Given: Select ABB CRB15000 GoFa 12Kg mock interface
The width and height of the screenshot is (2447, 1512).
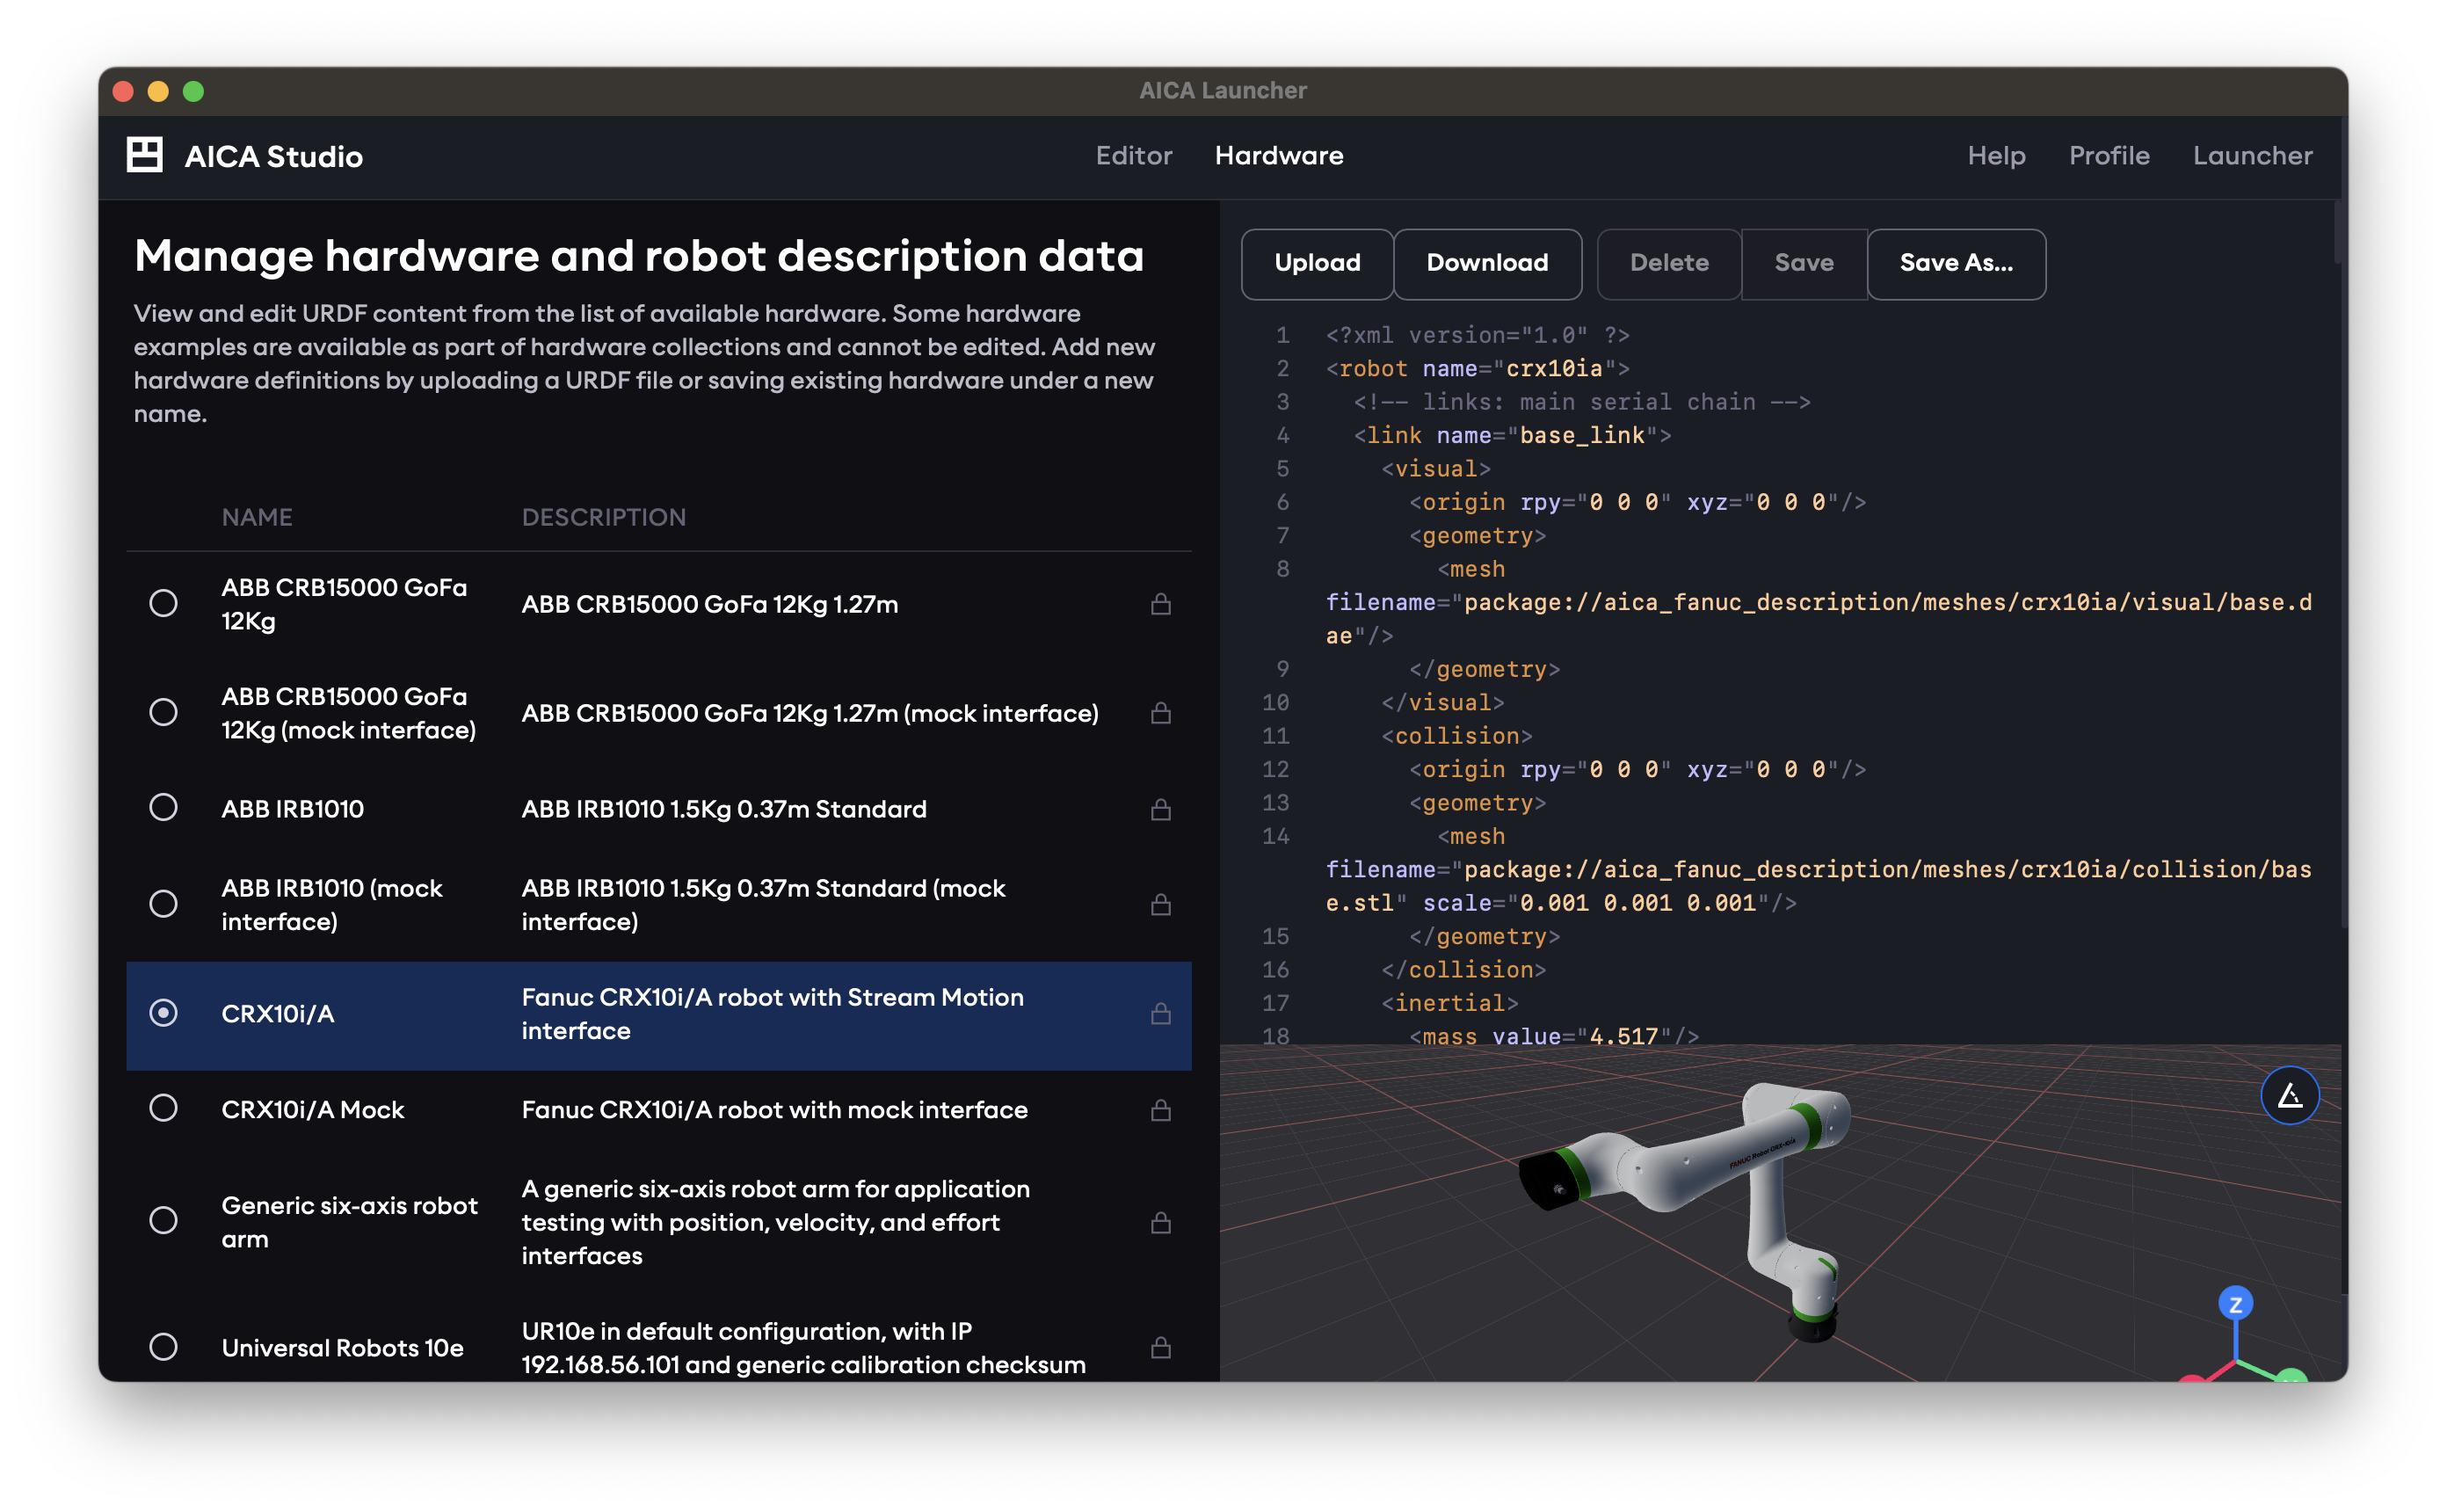Looking at the screenshot, I should coord(163,713).
